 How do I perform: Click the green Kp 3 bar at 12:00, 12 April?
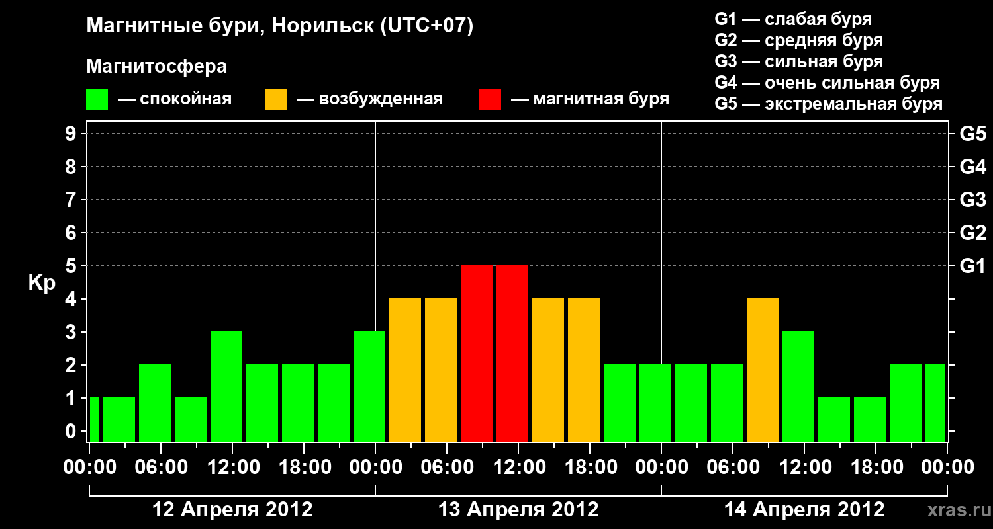[x=226, y=387]
